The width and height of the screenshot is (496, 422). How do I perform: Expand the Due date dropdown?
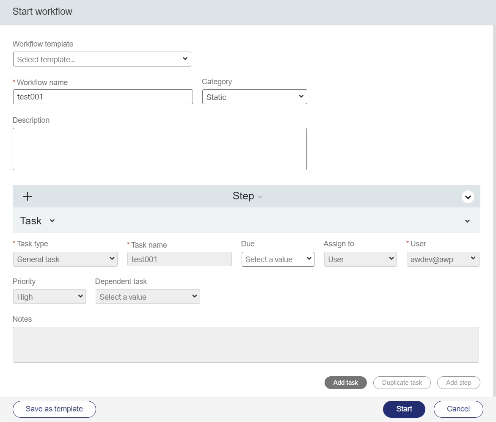[278, 259]
